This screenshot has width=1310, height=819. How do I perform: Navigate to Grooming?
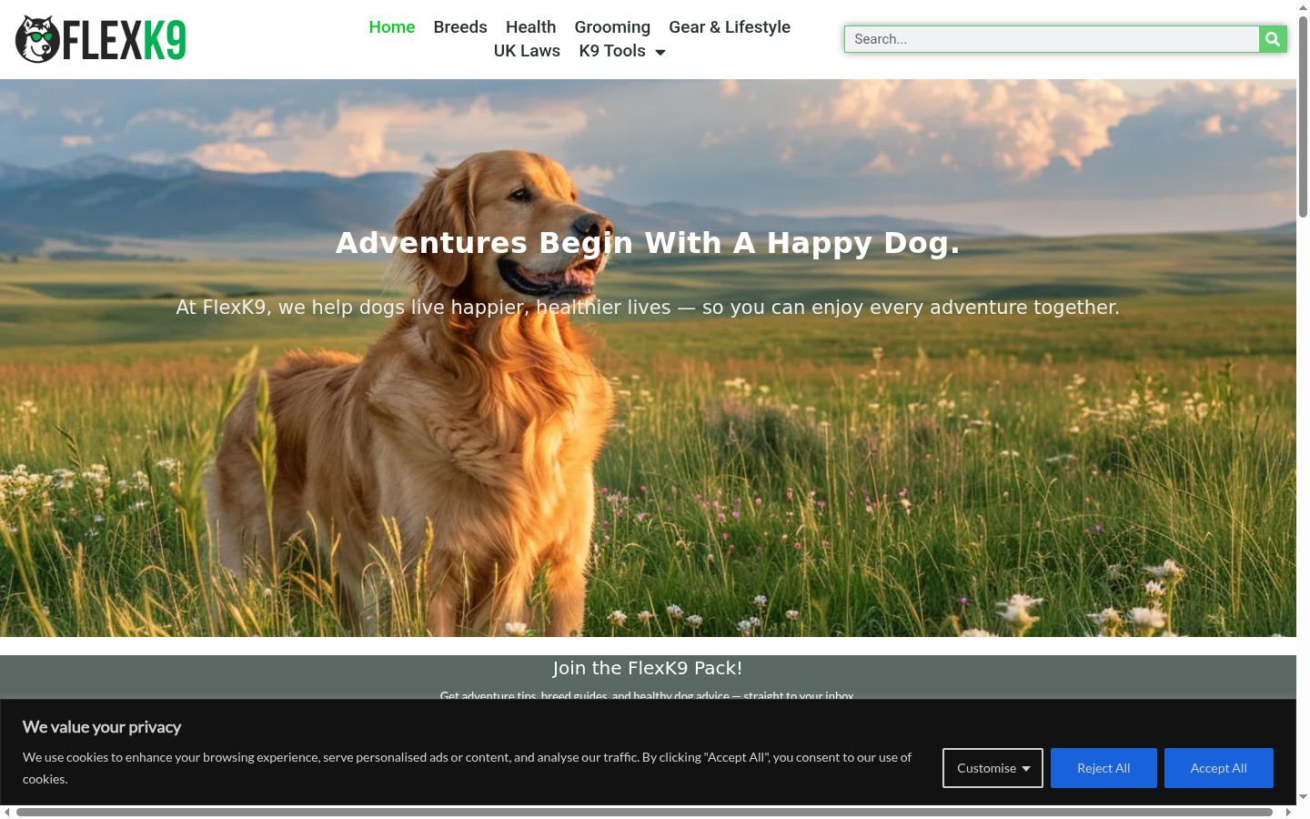coord(612,27)
